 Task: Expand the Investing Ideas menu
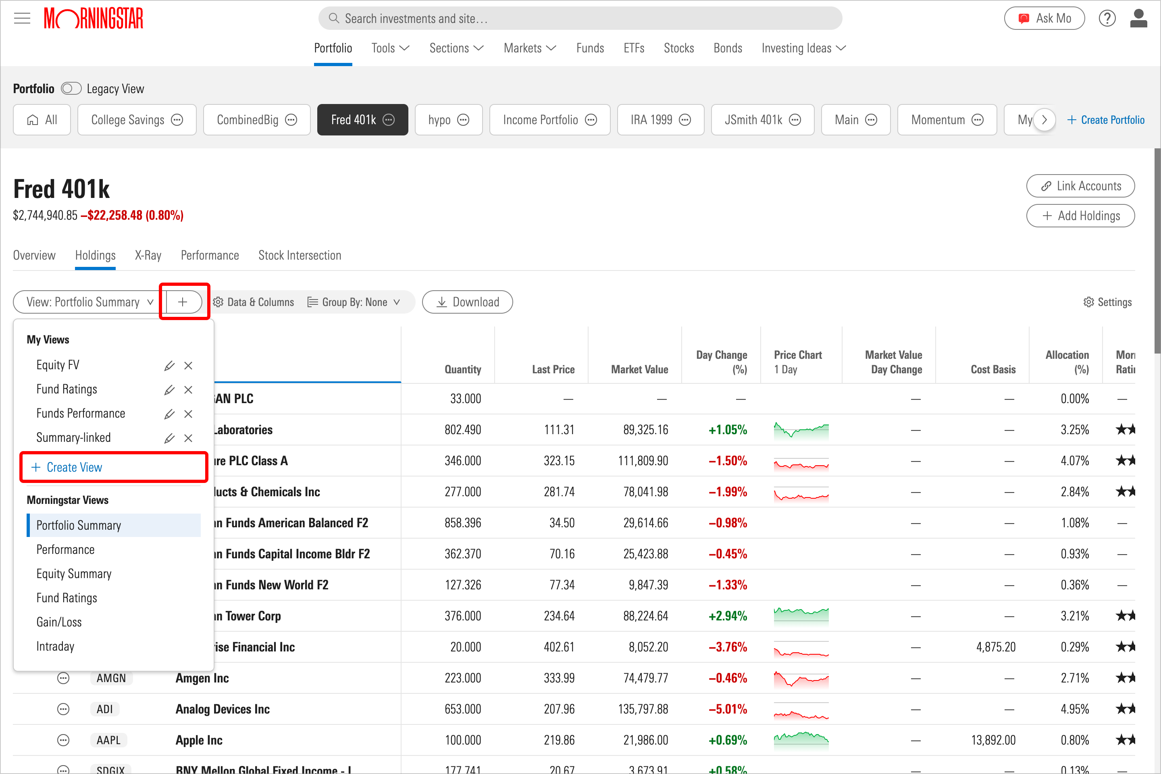(803, 48)
